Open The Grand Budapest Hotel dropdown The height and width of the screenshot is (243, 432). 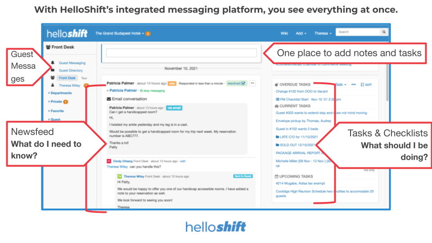pos(119,33)
